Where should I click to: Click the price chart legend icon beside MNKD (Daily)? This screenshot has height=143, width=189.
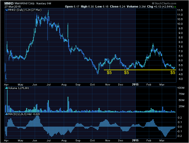click(x=6, y=10)
